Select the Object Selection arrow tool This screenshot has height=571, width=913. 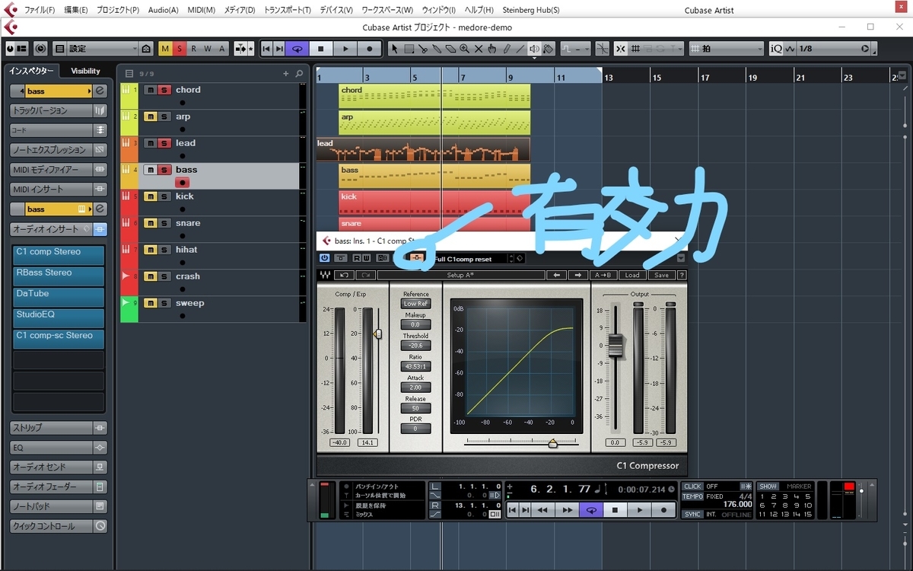395,49
